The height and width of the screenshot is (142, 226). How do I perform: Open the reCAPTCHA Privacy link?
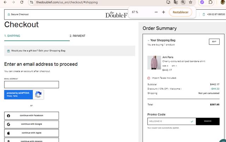click(9, 96)
